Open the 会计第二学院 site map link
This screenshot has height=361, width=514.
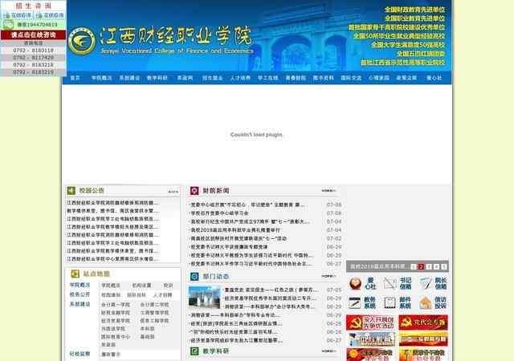[x=154, y=305]
